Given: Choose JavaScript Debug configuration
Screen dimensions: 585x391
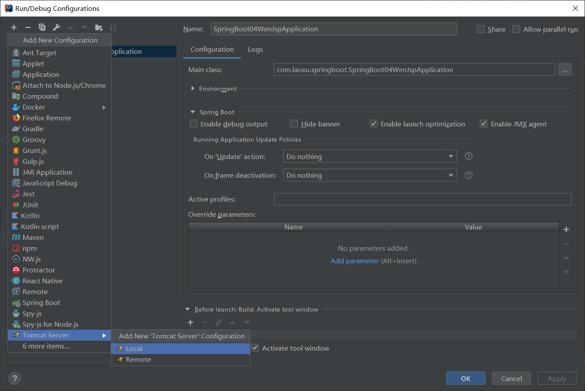Looking at the screenshot, I should coord(59,183).
